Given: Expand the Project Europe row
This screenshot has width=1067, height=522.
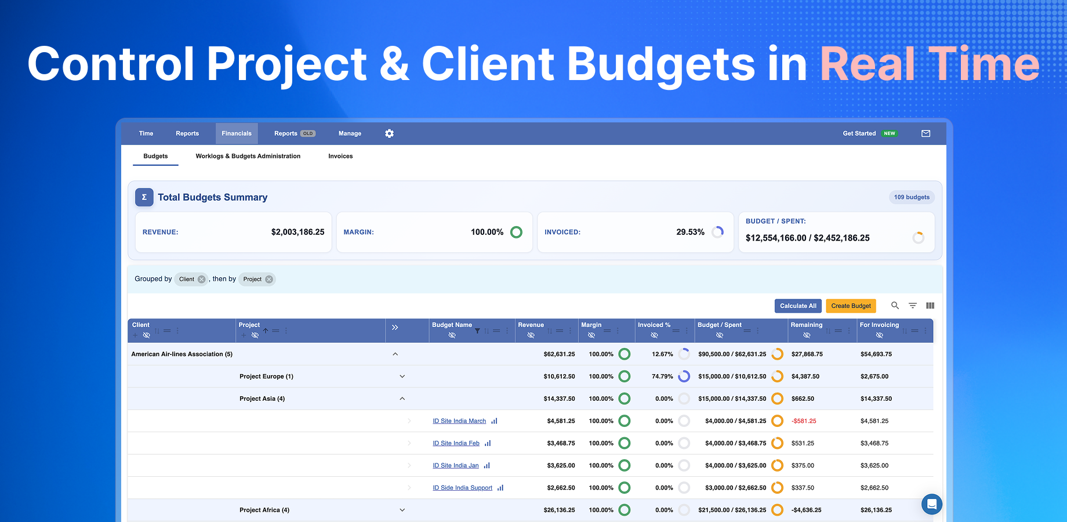Looking at the screenshot, I should click(x=402, y=376).
